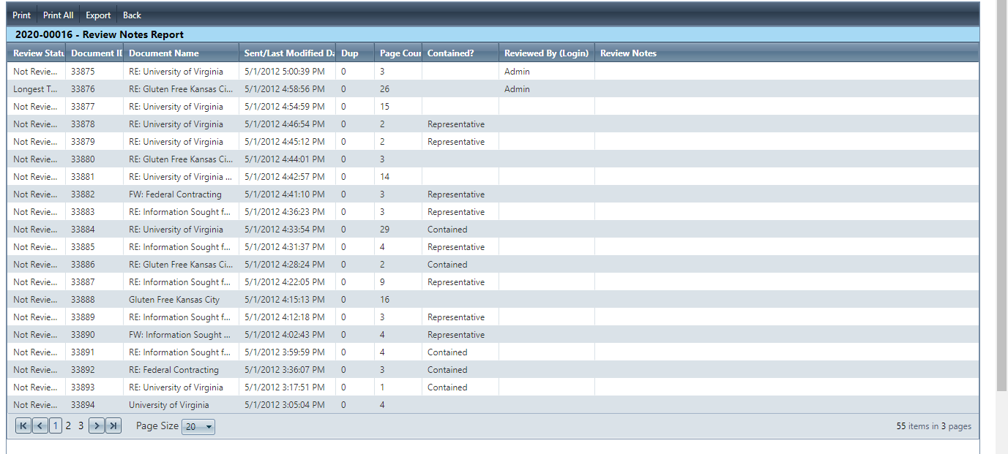Sort by the Document Name column header

[x=164, y=53]
